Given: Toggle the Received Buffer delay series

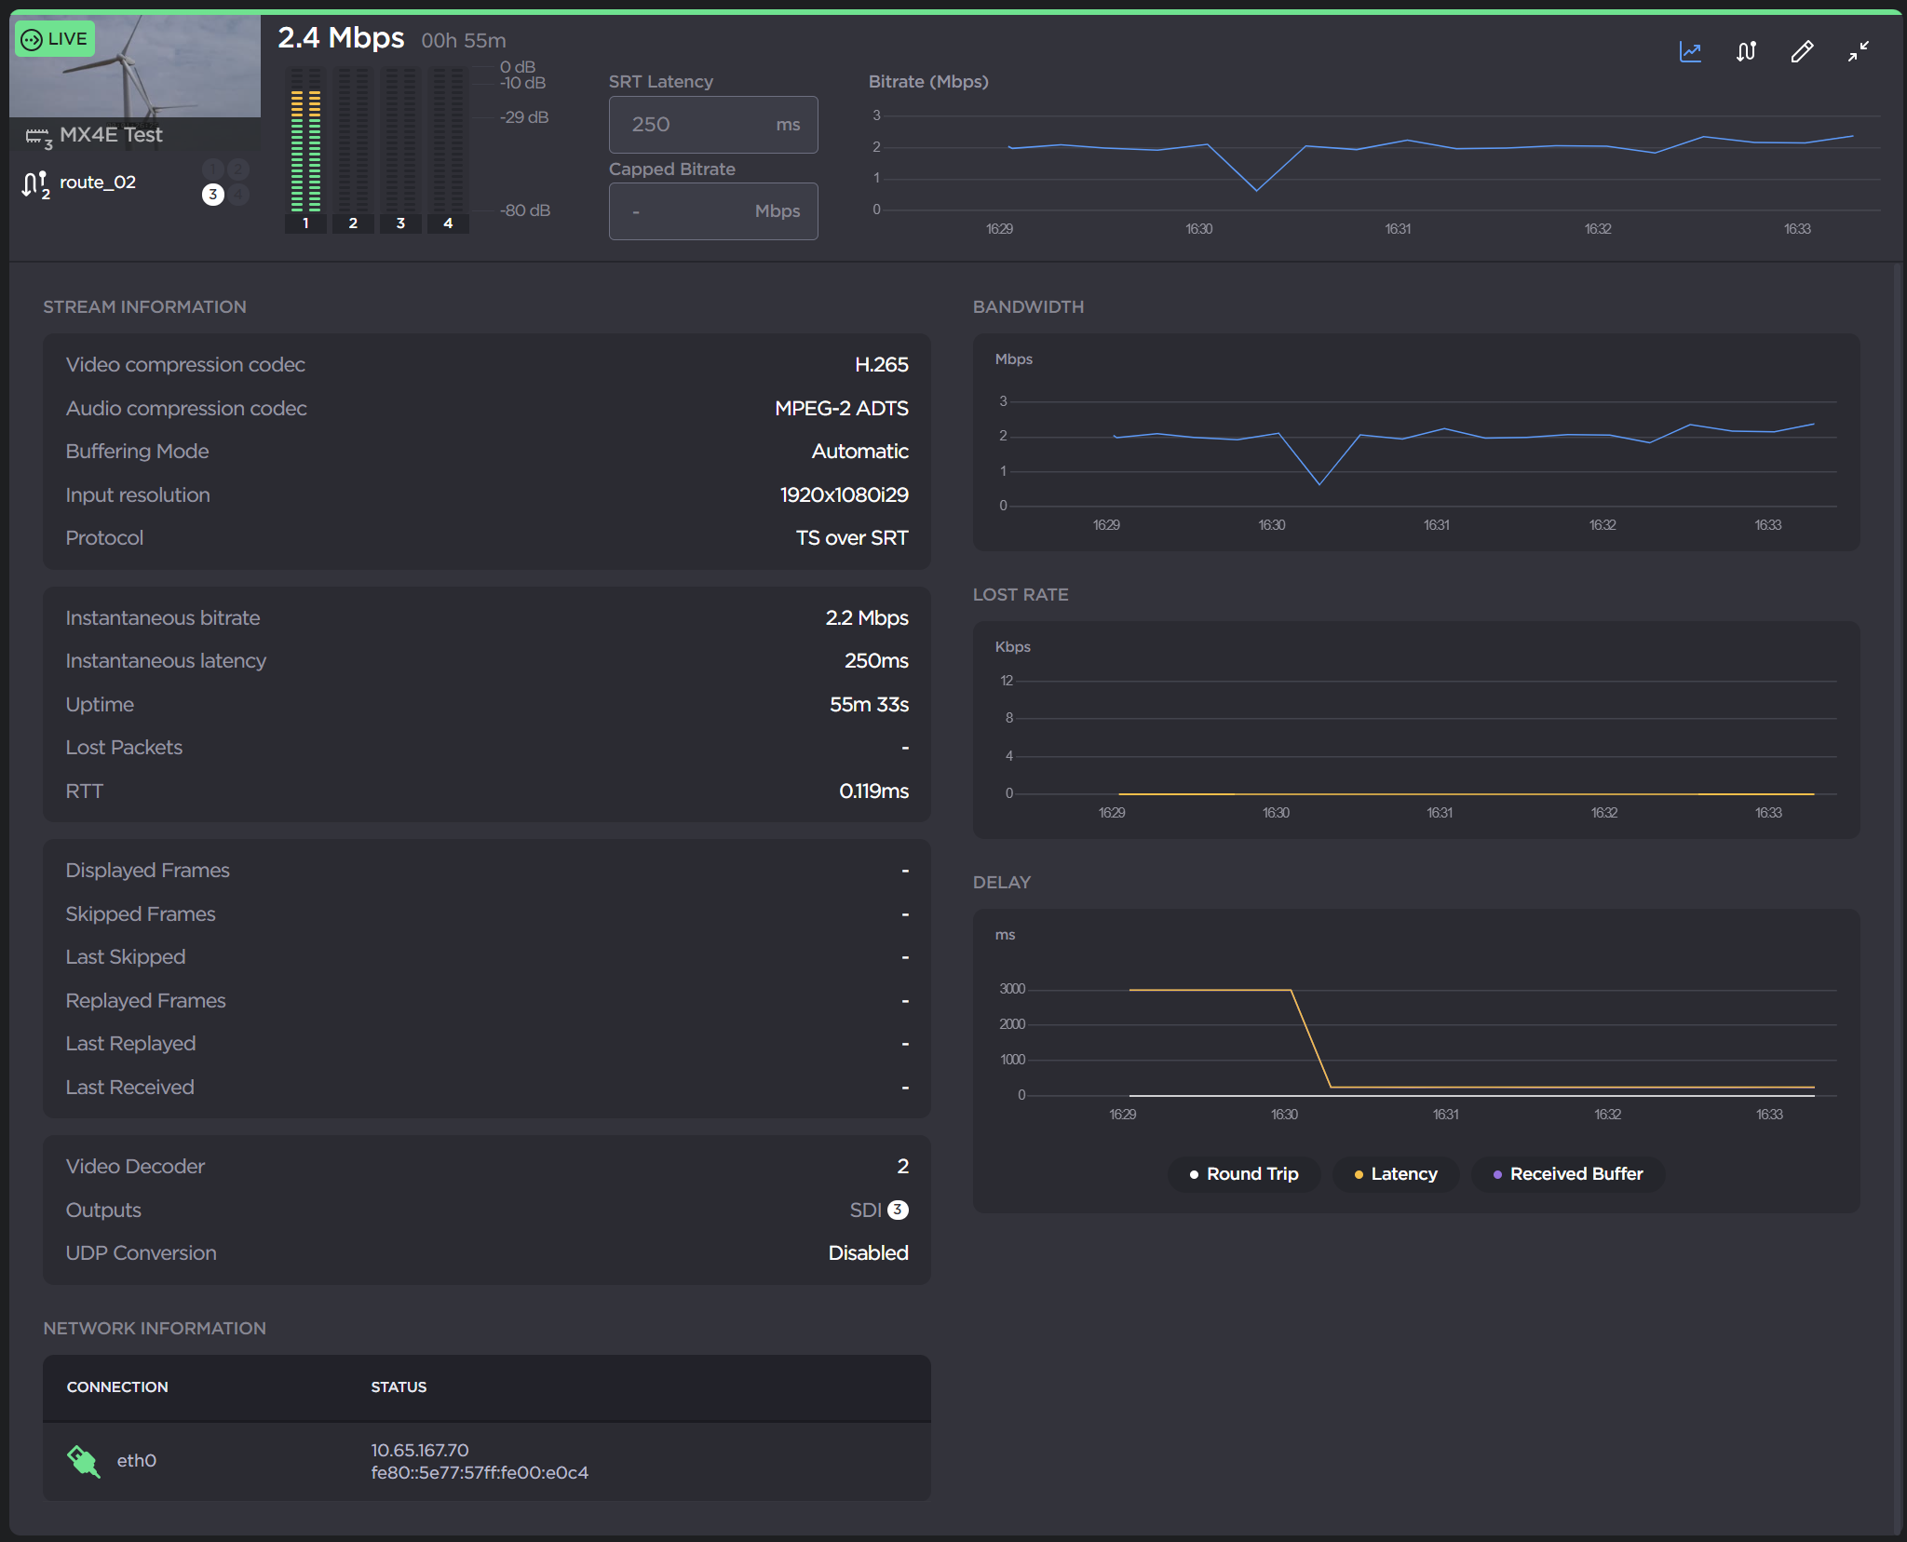Looking at the screenshot, I should click(1566, 1174).
